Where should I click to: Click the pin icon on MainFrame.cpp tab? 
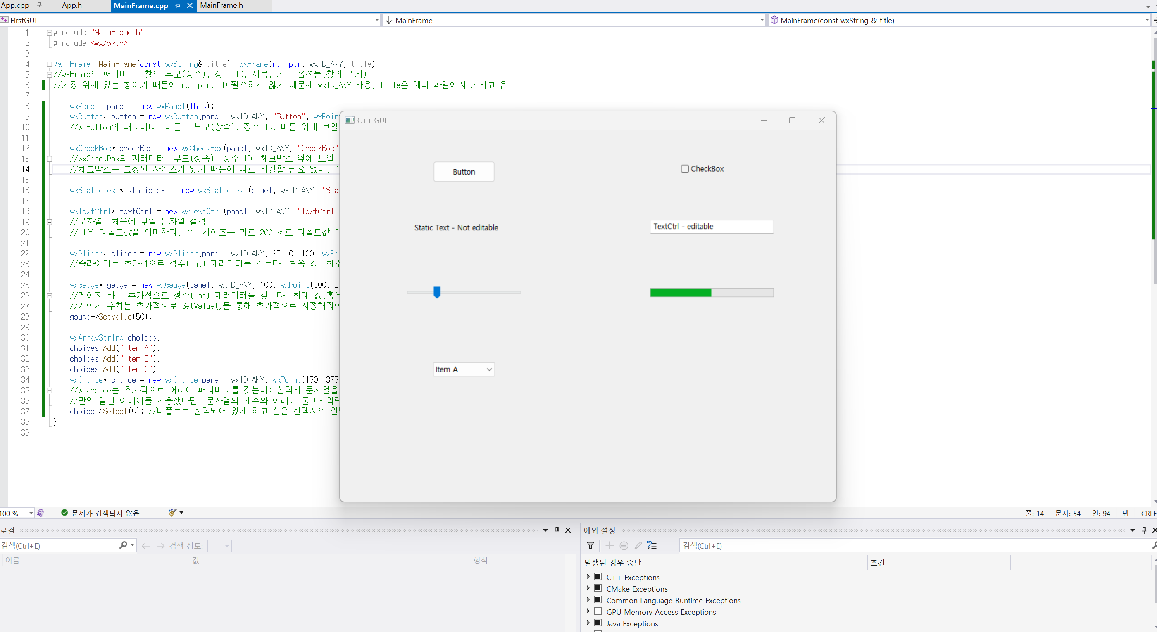click(177, 6)
